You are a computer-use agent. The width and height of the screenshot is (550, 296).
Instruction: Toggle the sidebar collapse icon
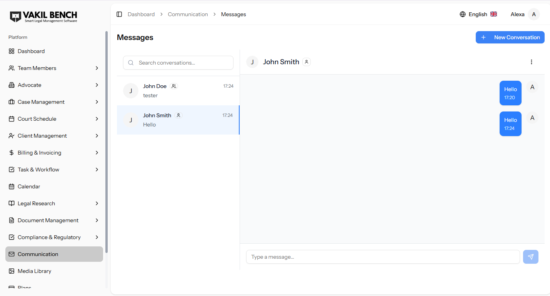(x=119, y=14)
